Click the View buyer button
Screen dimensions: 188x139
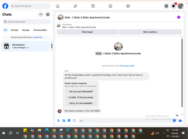point(87,32)
